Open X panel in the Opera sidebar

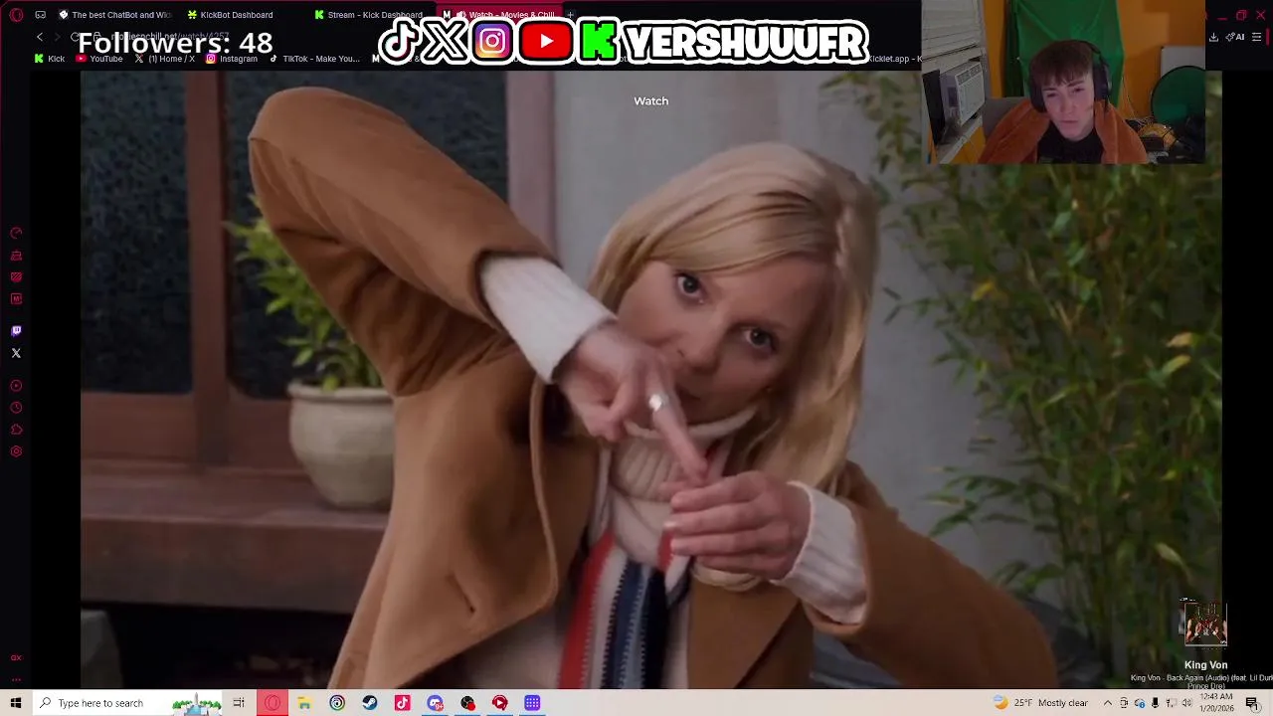point(16,353)
